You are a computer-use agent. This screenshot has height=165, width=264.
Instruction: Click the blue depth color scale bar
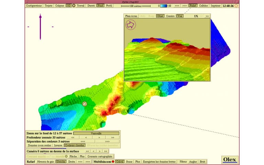coord(164,6)
